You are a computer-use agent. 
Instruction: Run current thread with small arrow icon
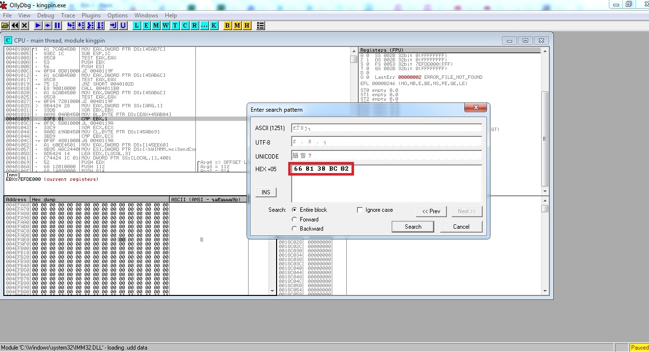pos(48,25)
